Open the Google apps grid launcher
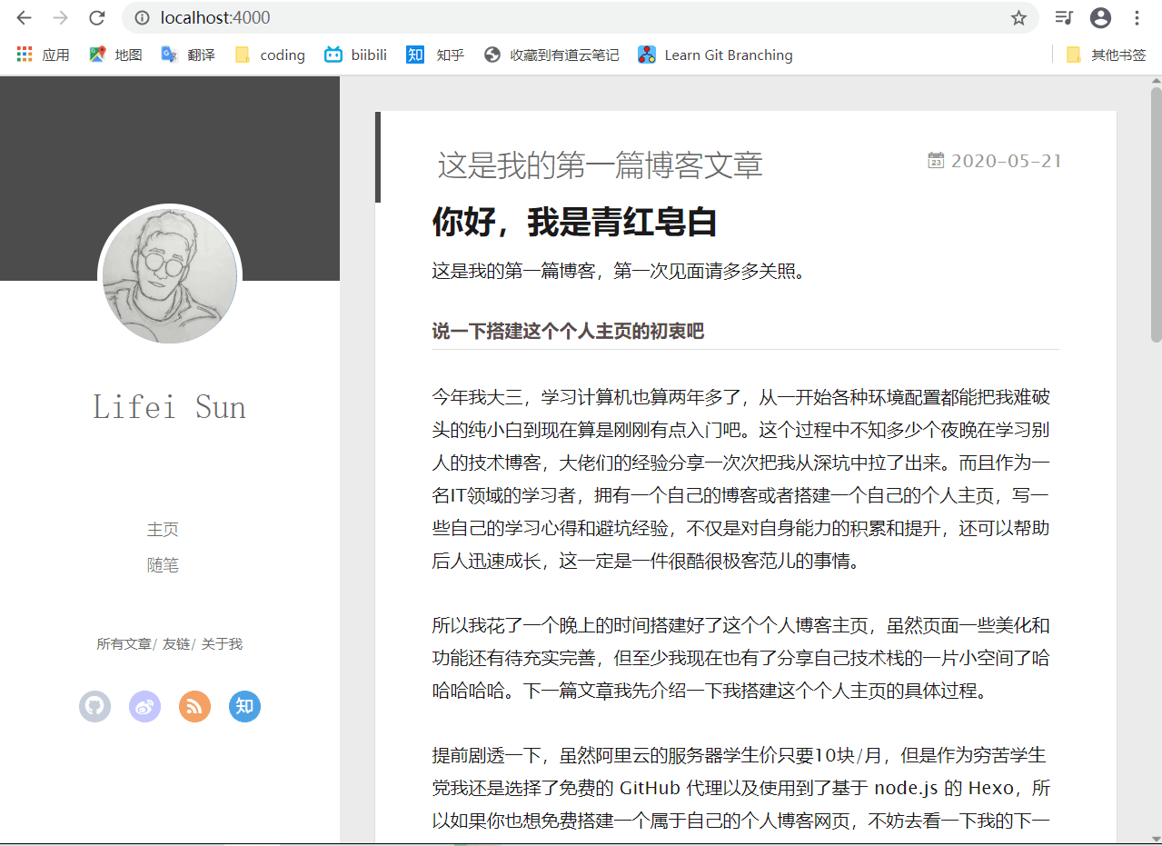 23,55
